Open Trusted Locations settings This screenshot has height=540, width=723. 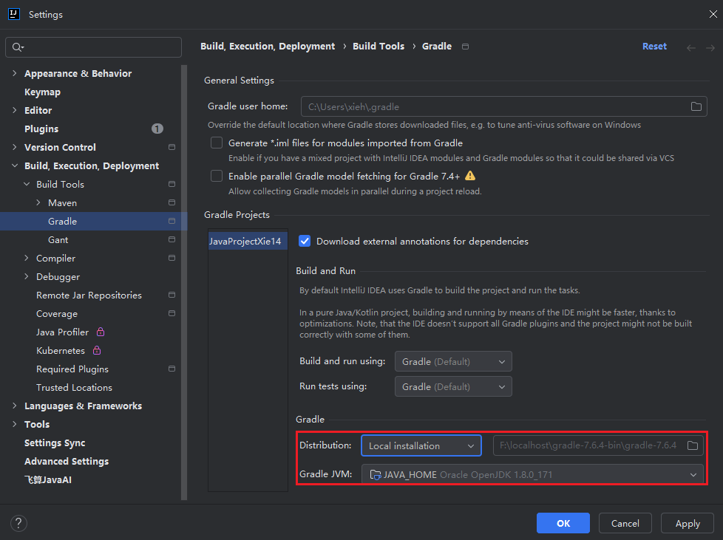click(x=74, y=388)
